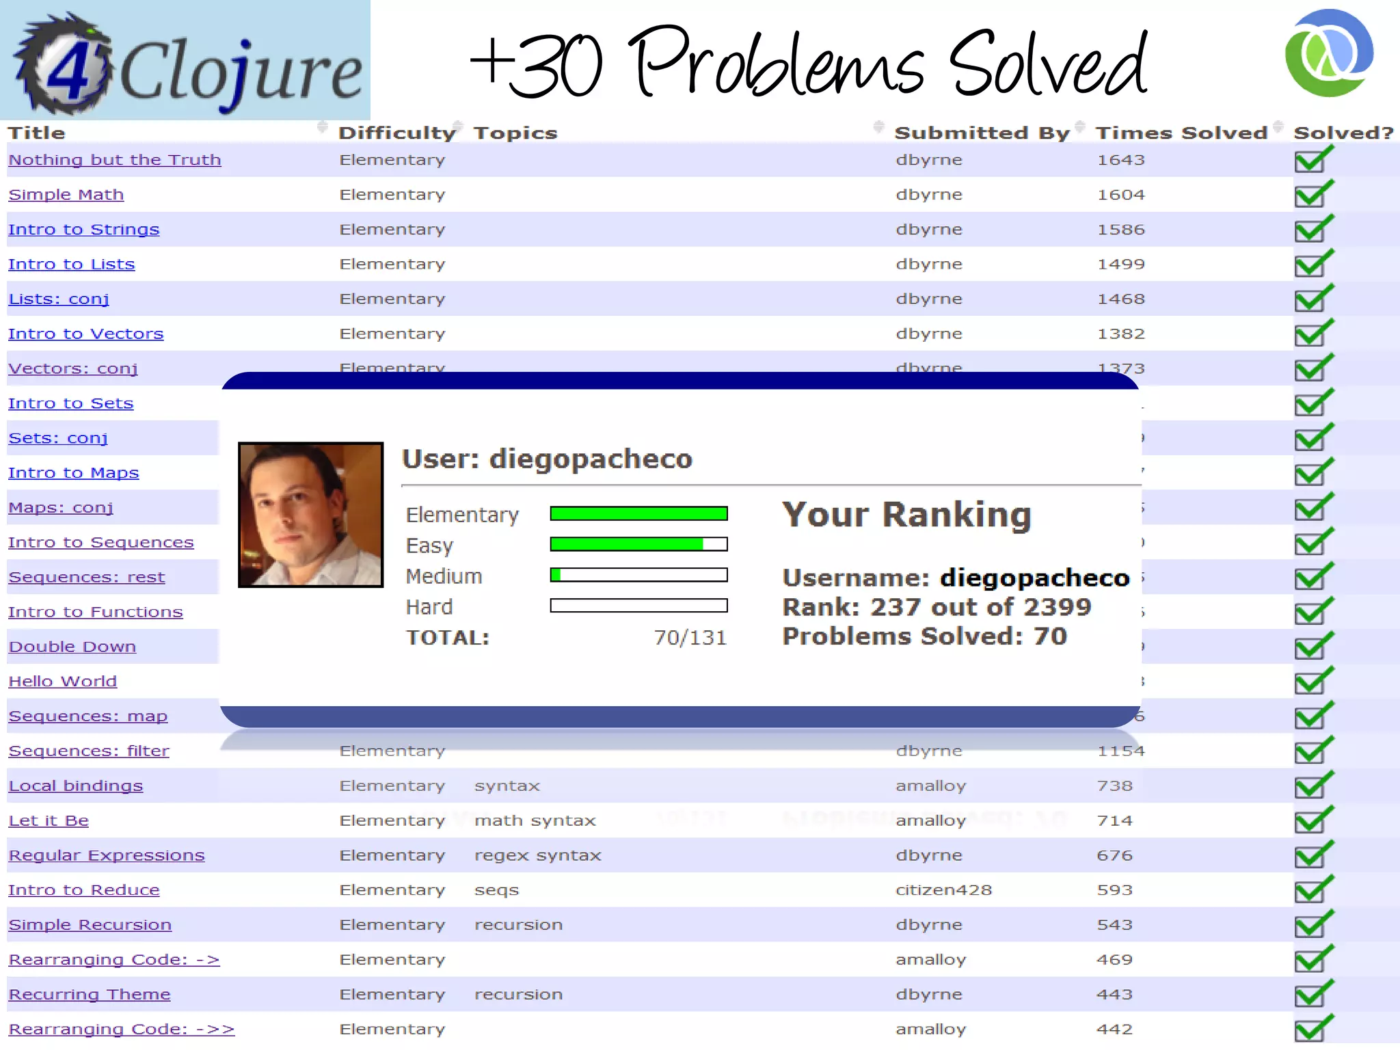Open the Rearranging Code: -> problem
Viewport: 1400px width, 1050px height.
pos(114,960)
